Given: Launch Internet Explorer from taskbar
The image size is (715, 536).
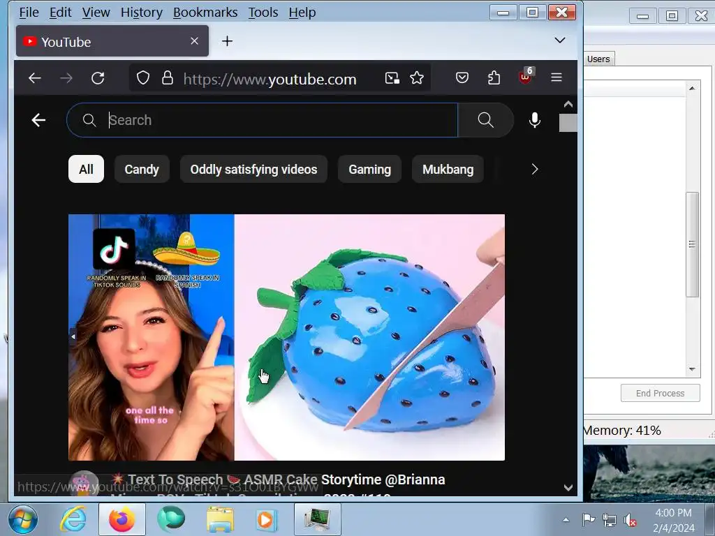Looking at the screenshot, I should pyautogui.click(x=73, y=519).
